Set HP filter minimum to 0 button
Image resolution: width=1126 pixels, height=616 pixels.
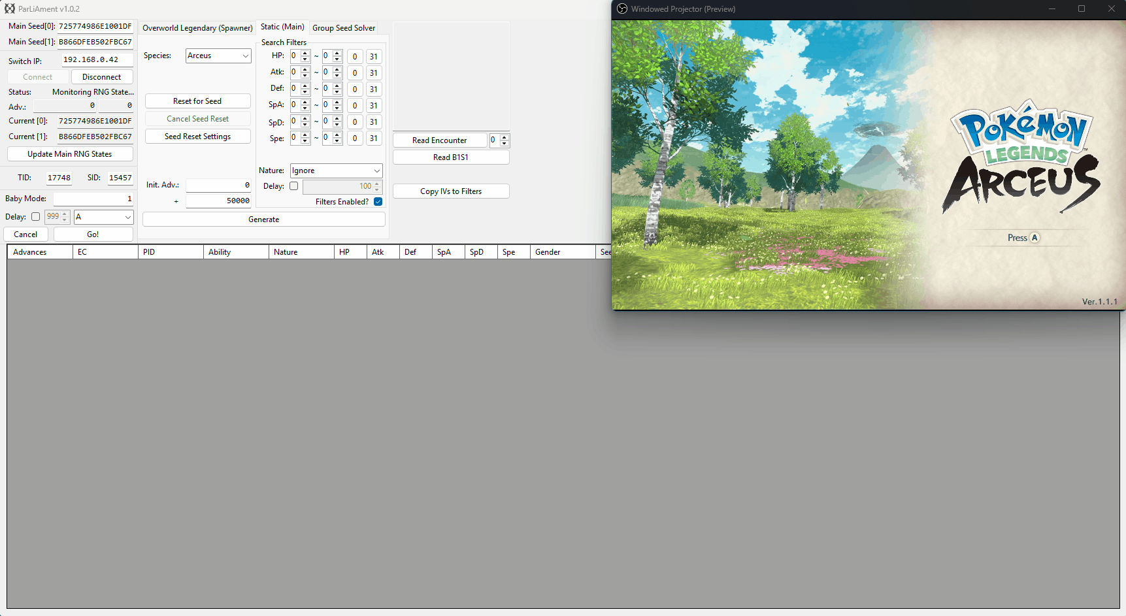pyautogui.click(x=355, y=56)
